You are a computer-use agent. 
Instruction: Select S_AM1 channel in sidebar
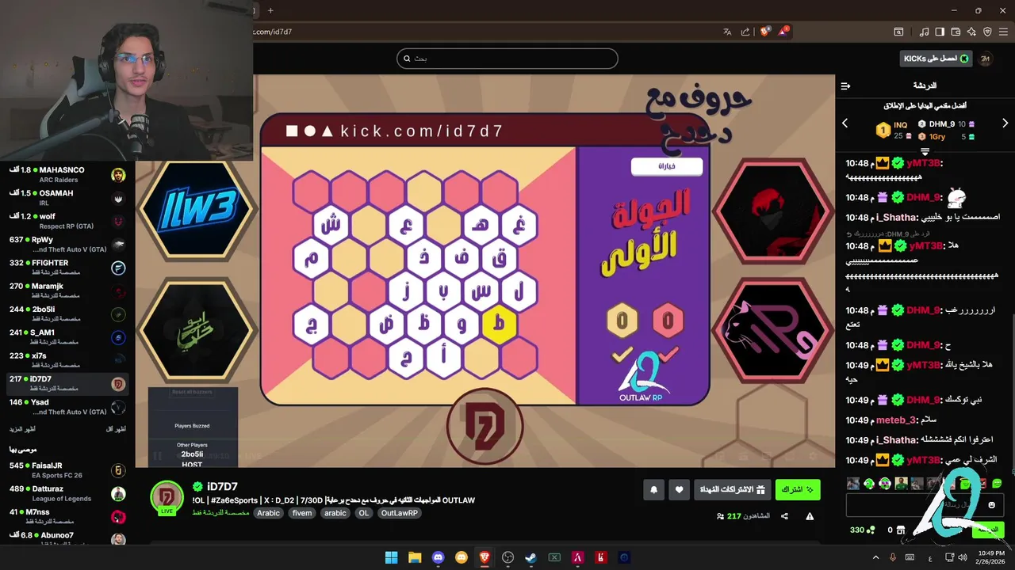(67, 337)
